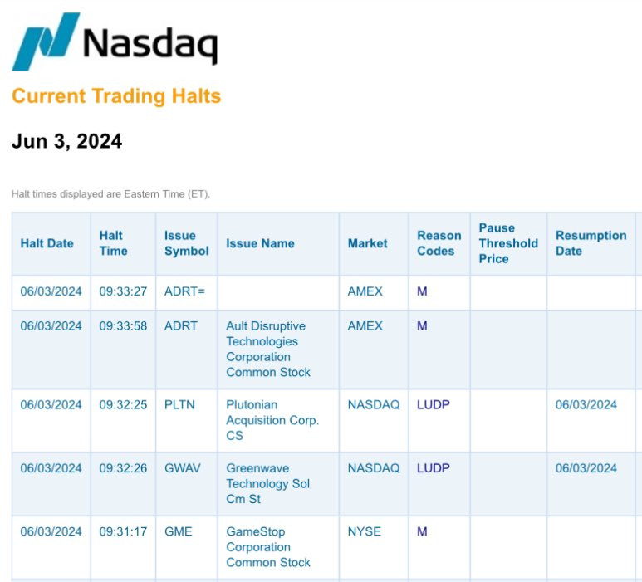Open the M reason code for ADRT=
Viewport: 642px width, 582px height.
tap(422, 291)
